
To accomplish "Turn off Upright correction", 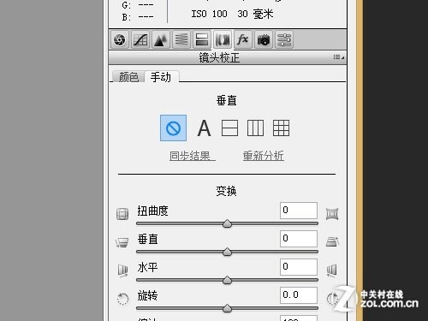I will pos(173,128).
